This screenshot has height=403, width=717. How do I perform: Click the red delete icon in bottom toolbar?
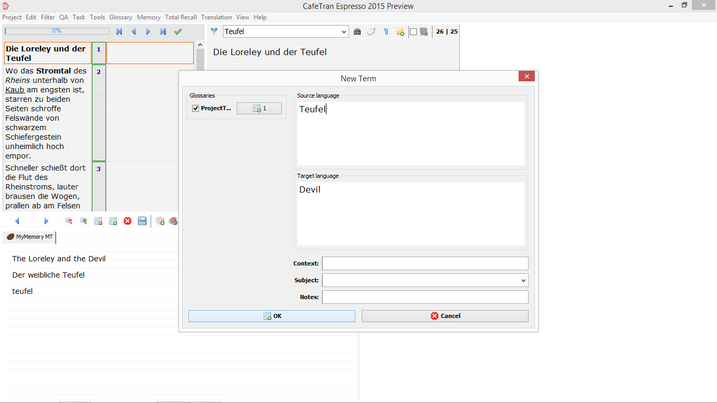click(128, 221)
